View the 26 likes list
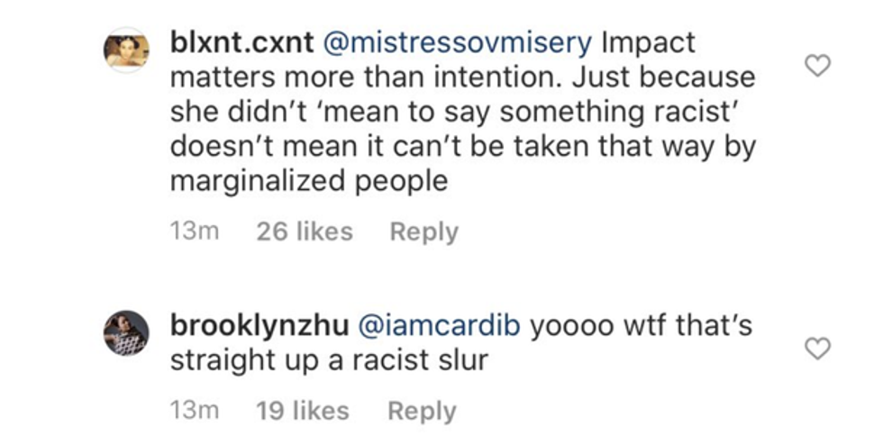This screenshot has width=883, height=445. point(305,232)
